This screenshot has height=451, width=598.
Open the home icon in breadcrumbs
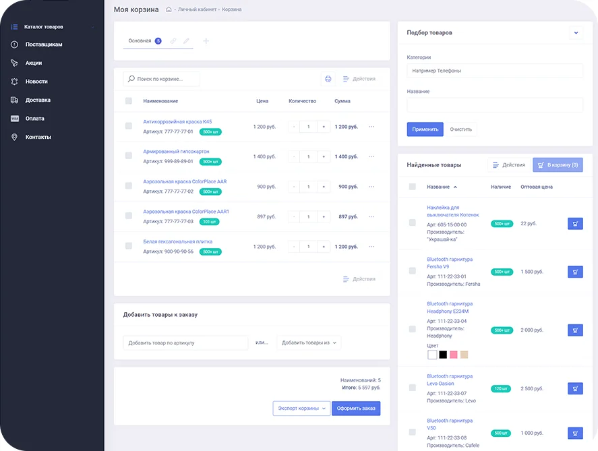pos(169,9)
